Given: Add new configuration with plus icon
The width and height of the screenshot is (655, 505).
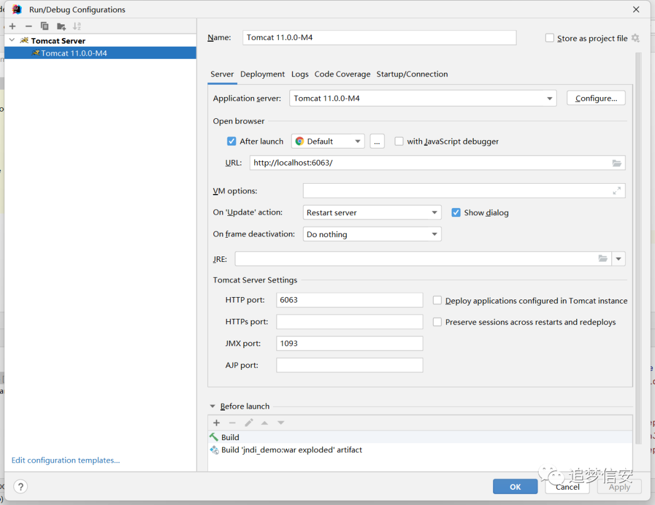Looking at the screenshot, I should coord(13,26).
